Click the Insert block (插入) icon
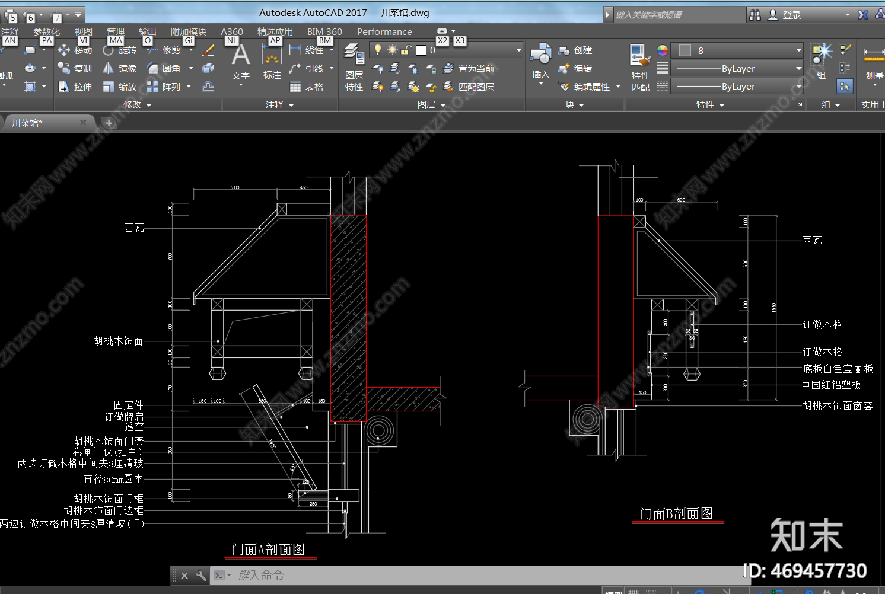The height and width of the screenshot is (594, 885). tap(540, 61)
